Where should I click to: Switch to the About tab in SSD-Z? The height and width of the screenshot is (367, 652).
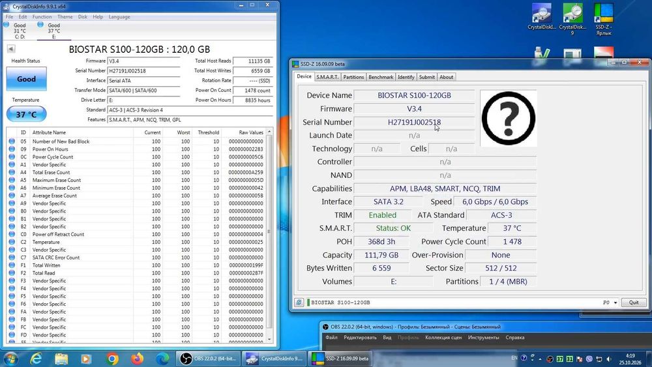tap(446, 77)
